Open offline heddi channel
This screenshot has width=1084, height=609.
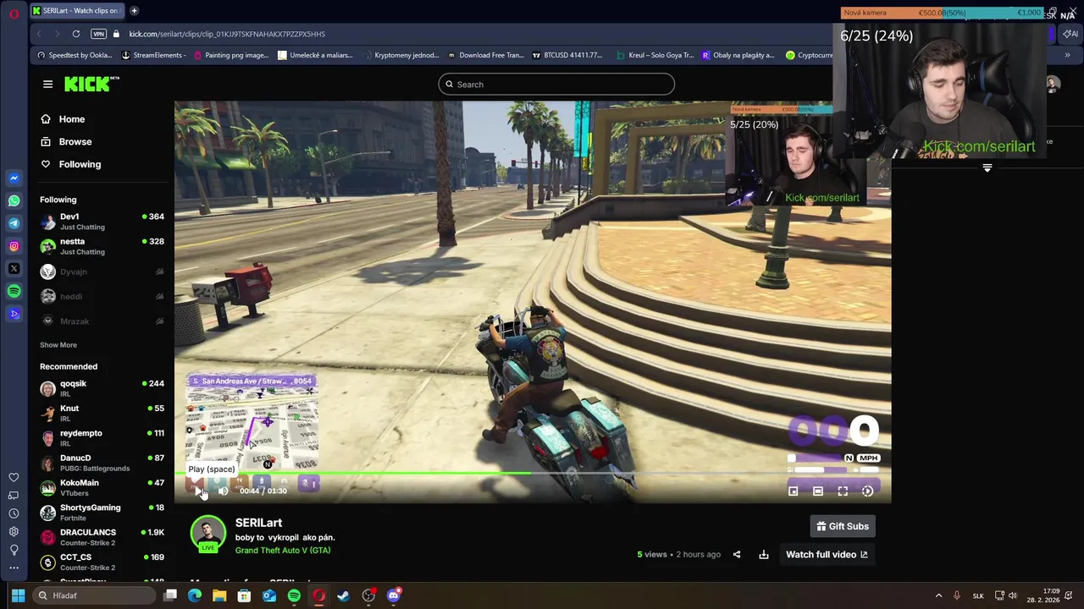(x=102, y=296)
